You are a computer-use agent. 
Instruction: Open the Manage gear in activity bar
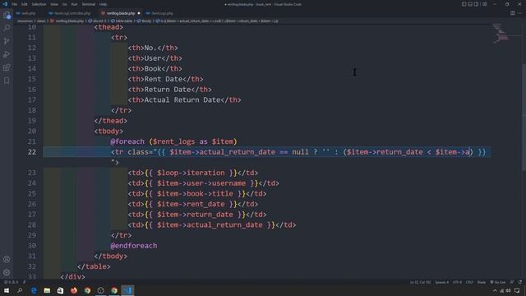pyautogui.click(x=7, y=272)
